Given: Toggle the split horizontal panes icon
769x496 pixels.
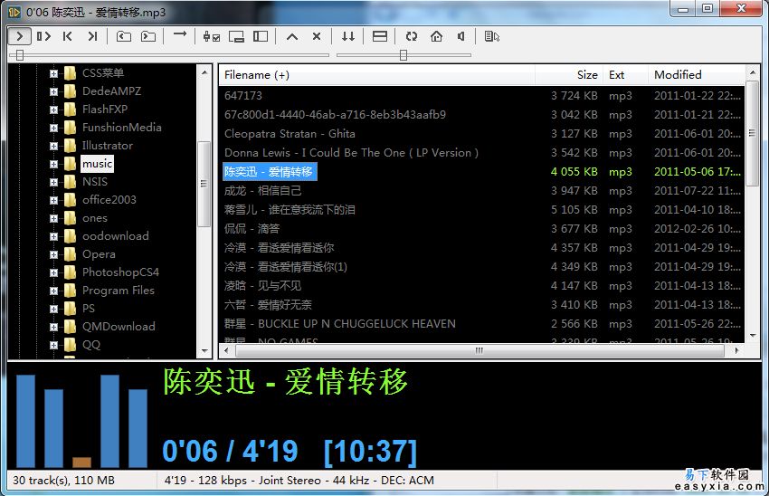Looking at the screenshot, I should coord(381,36).
